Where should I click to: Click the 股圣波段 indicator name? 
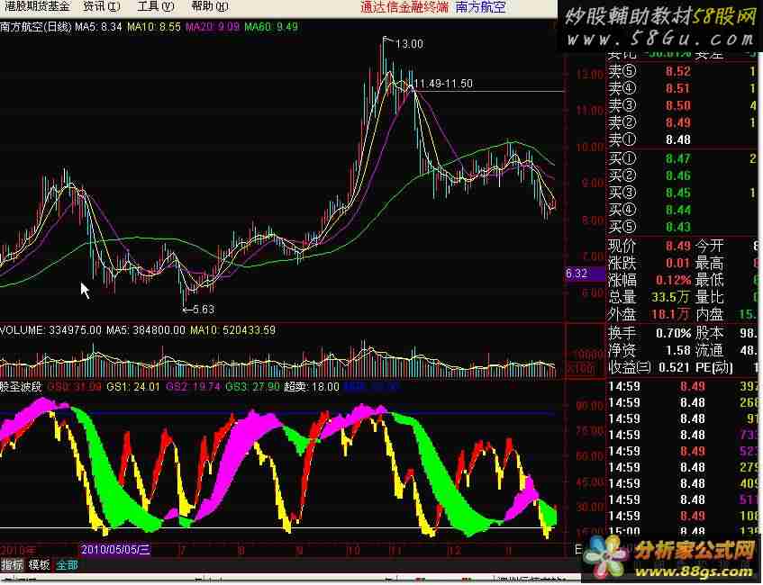[x=22, y=387]
